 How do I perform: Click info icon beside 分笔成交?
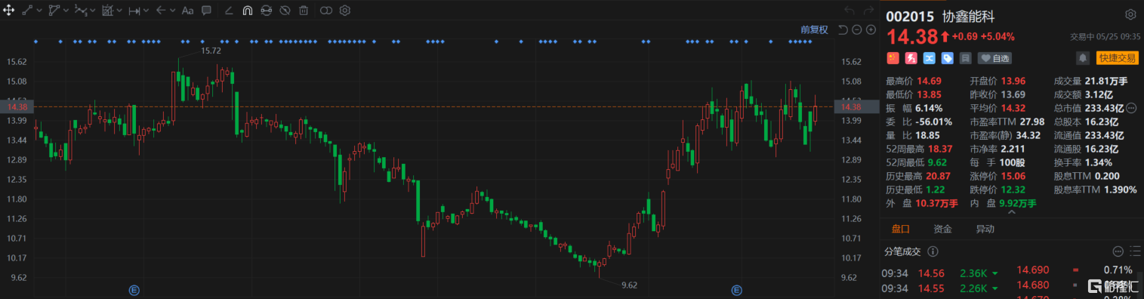[x=933, y=251]
